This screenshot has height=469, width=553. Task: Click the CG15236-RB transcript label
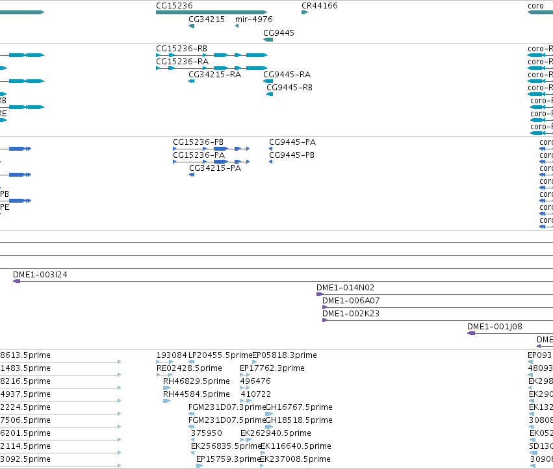[182, 48]
